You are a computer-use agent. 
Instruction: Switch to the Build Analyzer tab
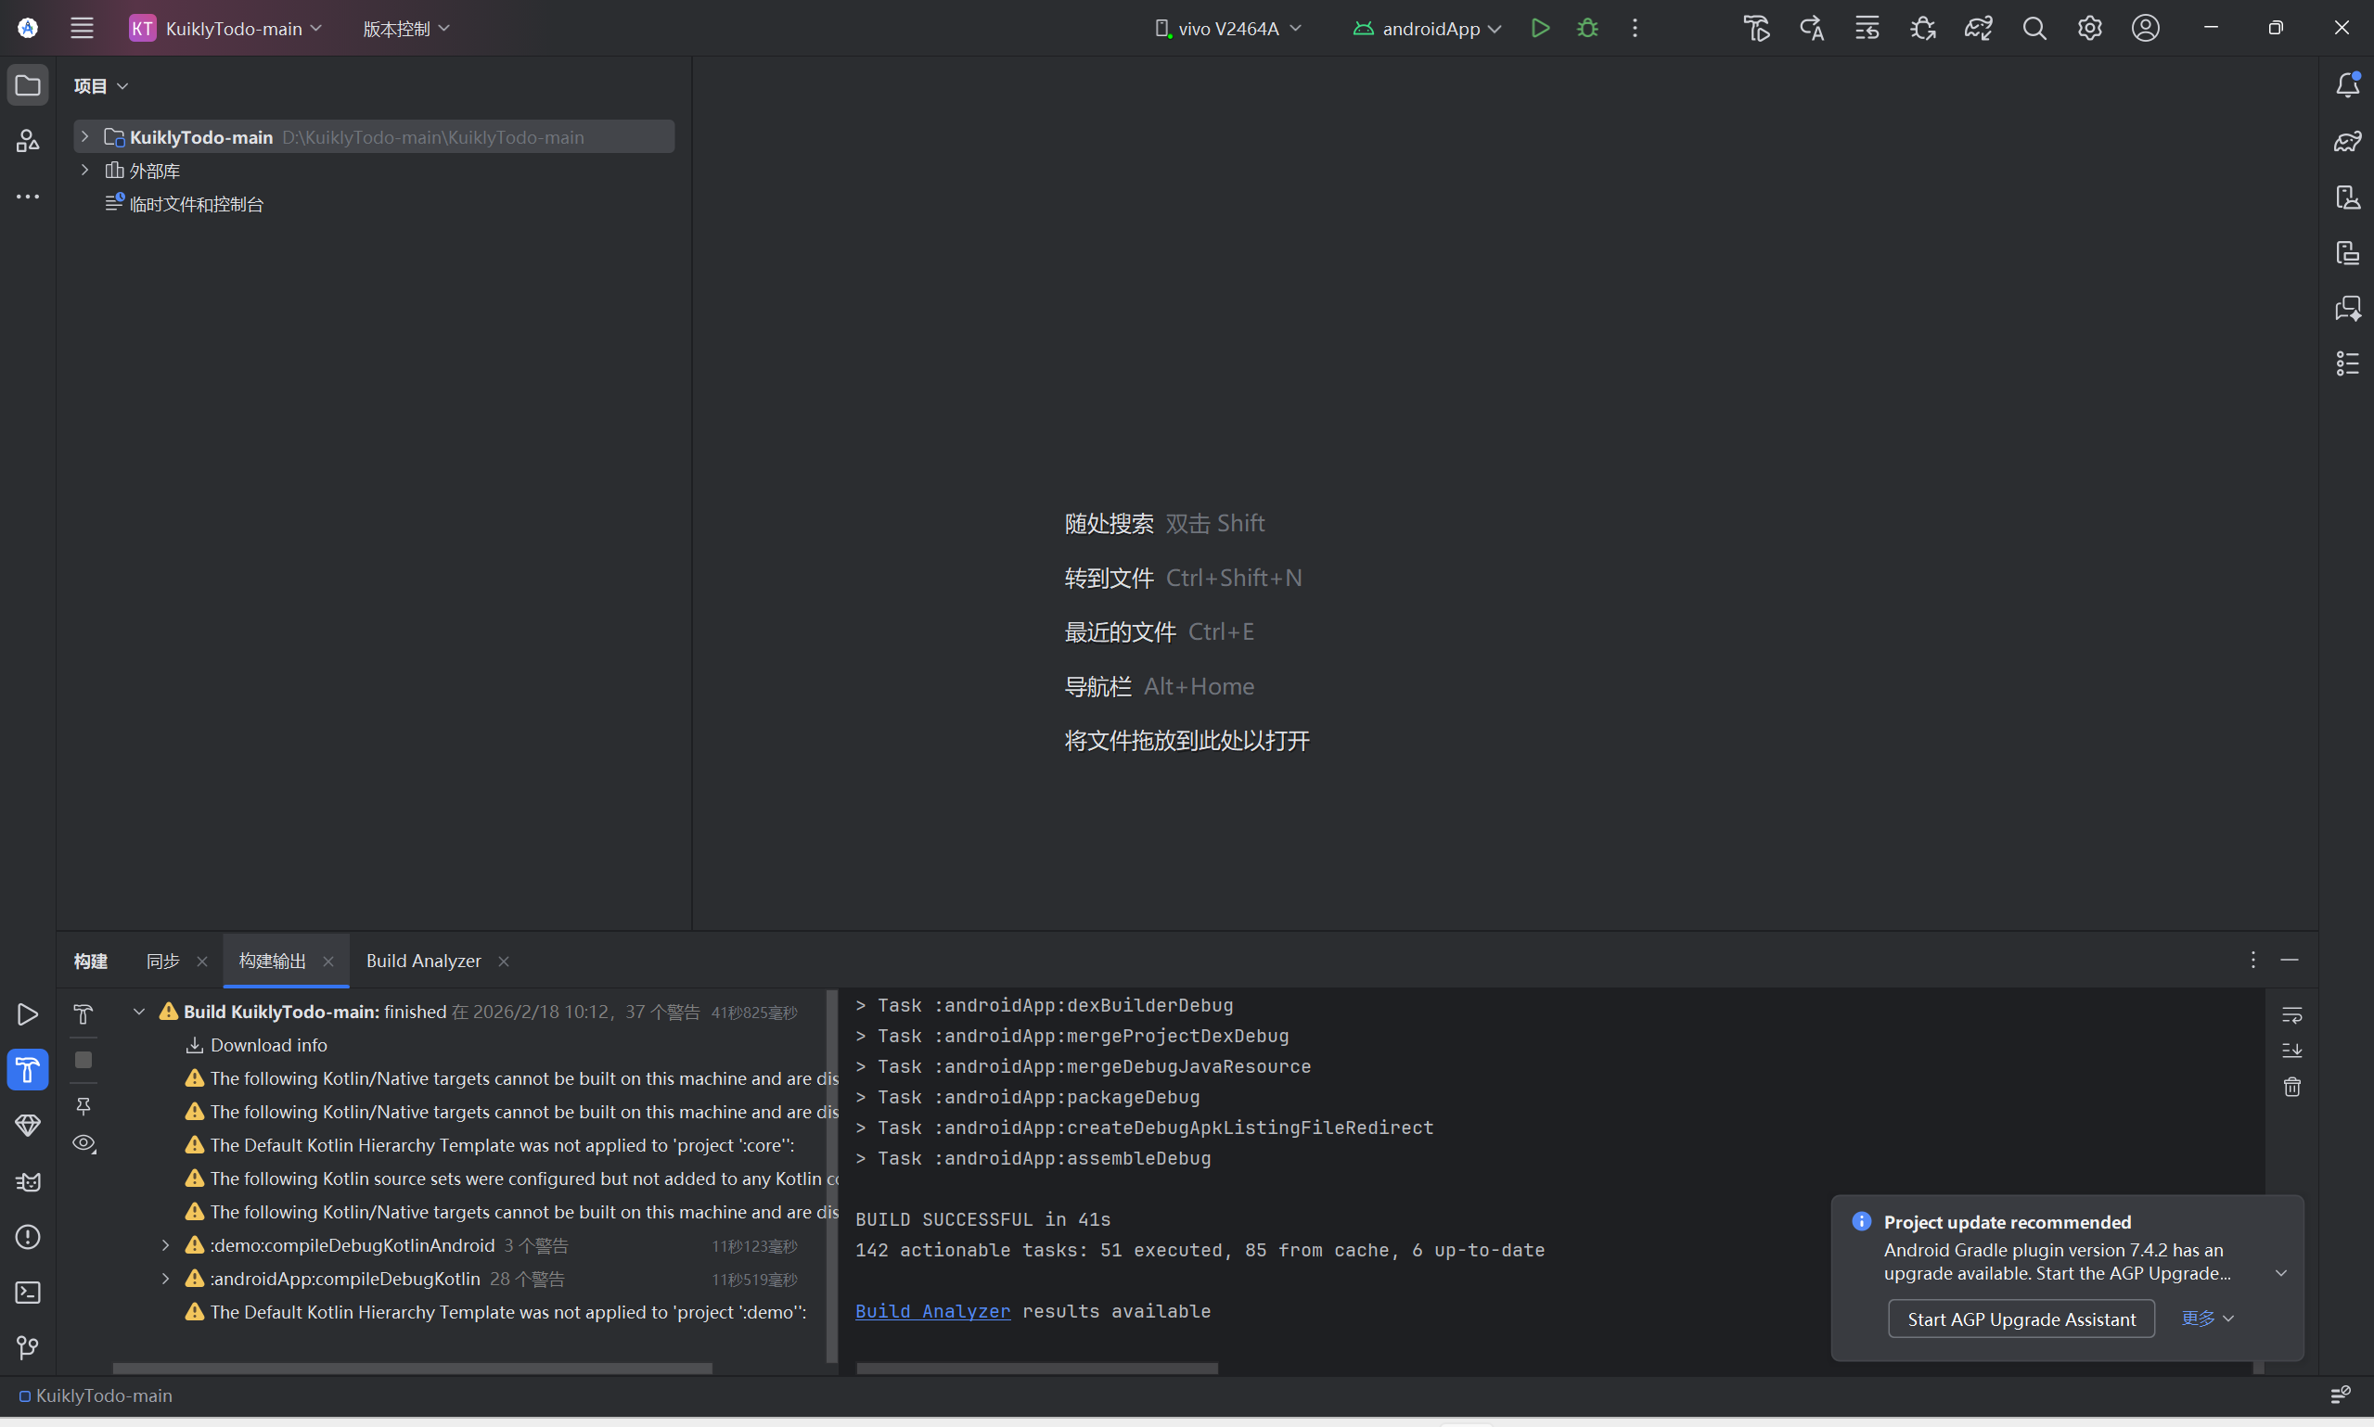point(423,961)
